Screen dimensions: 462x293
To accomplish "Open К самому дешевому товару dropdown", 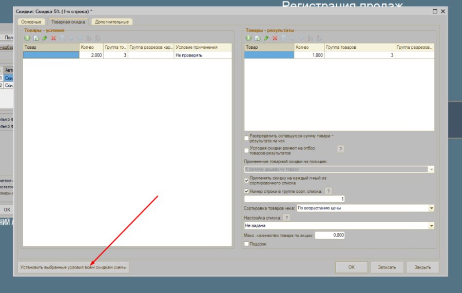I will [x=431, y=169].
